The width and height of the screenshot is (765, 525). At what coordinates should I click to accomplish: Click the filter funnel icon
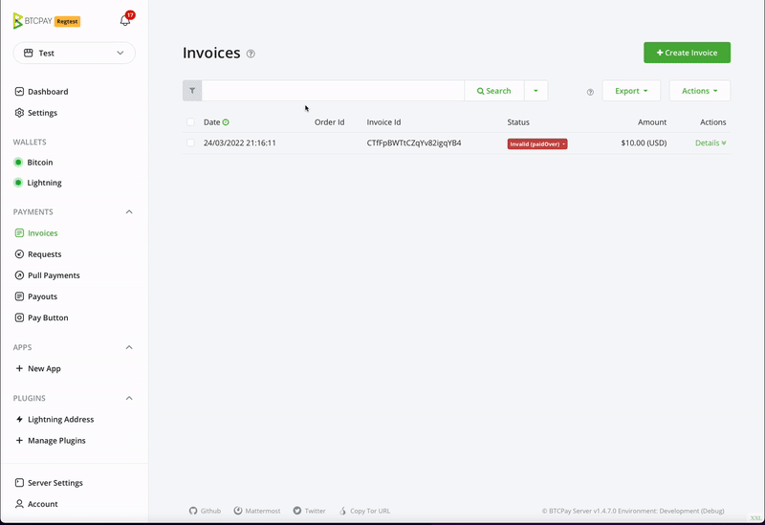(x=192, y=91)
